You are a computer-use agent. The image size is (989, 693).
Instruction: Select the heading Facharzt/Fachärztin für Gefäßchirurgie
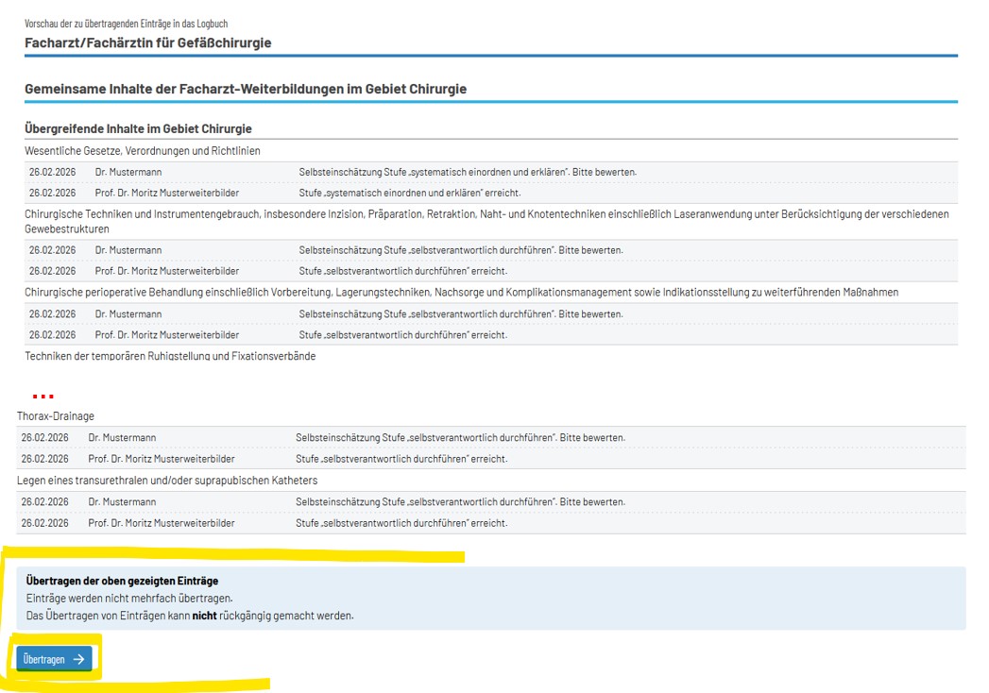coord(147,42)
